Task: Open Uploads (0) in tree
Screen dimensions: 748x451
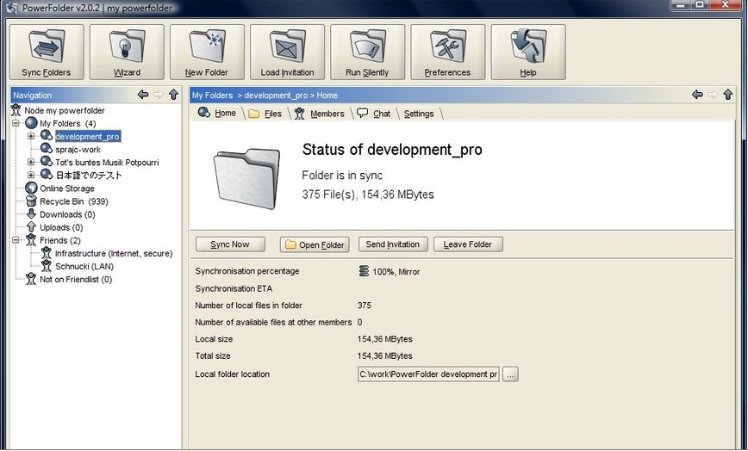Action: [61, 227]
